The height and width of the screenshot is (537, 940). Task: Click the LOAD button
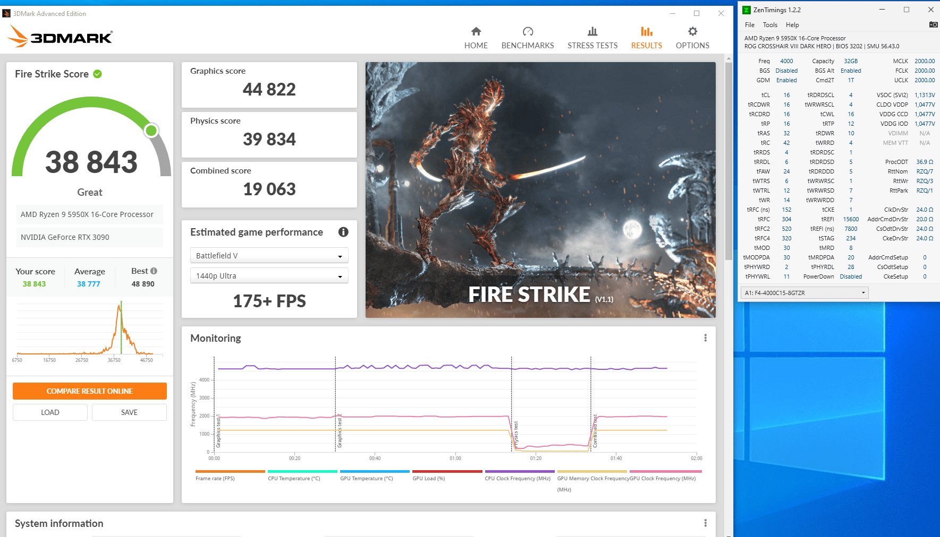(x=50, y=412)
